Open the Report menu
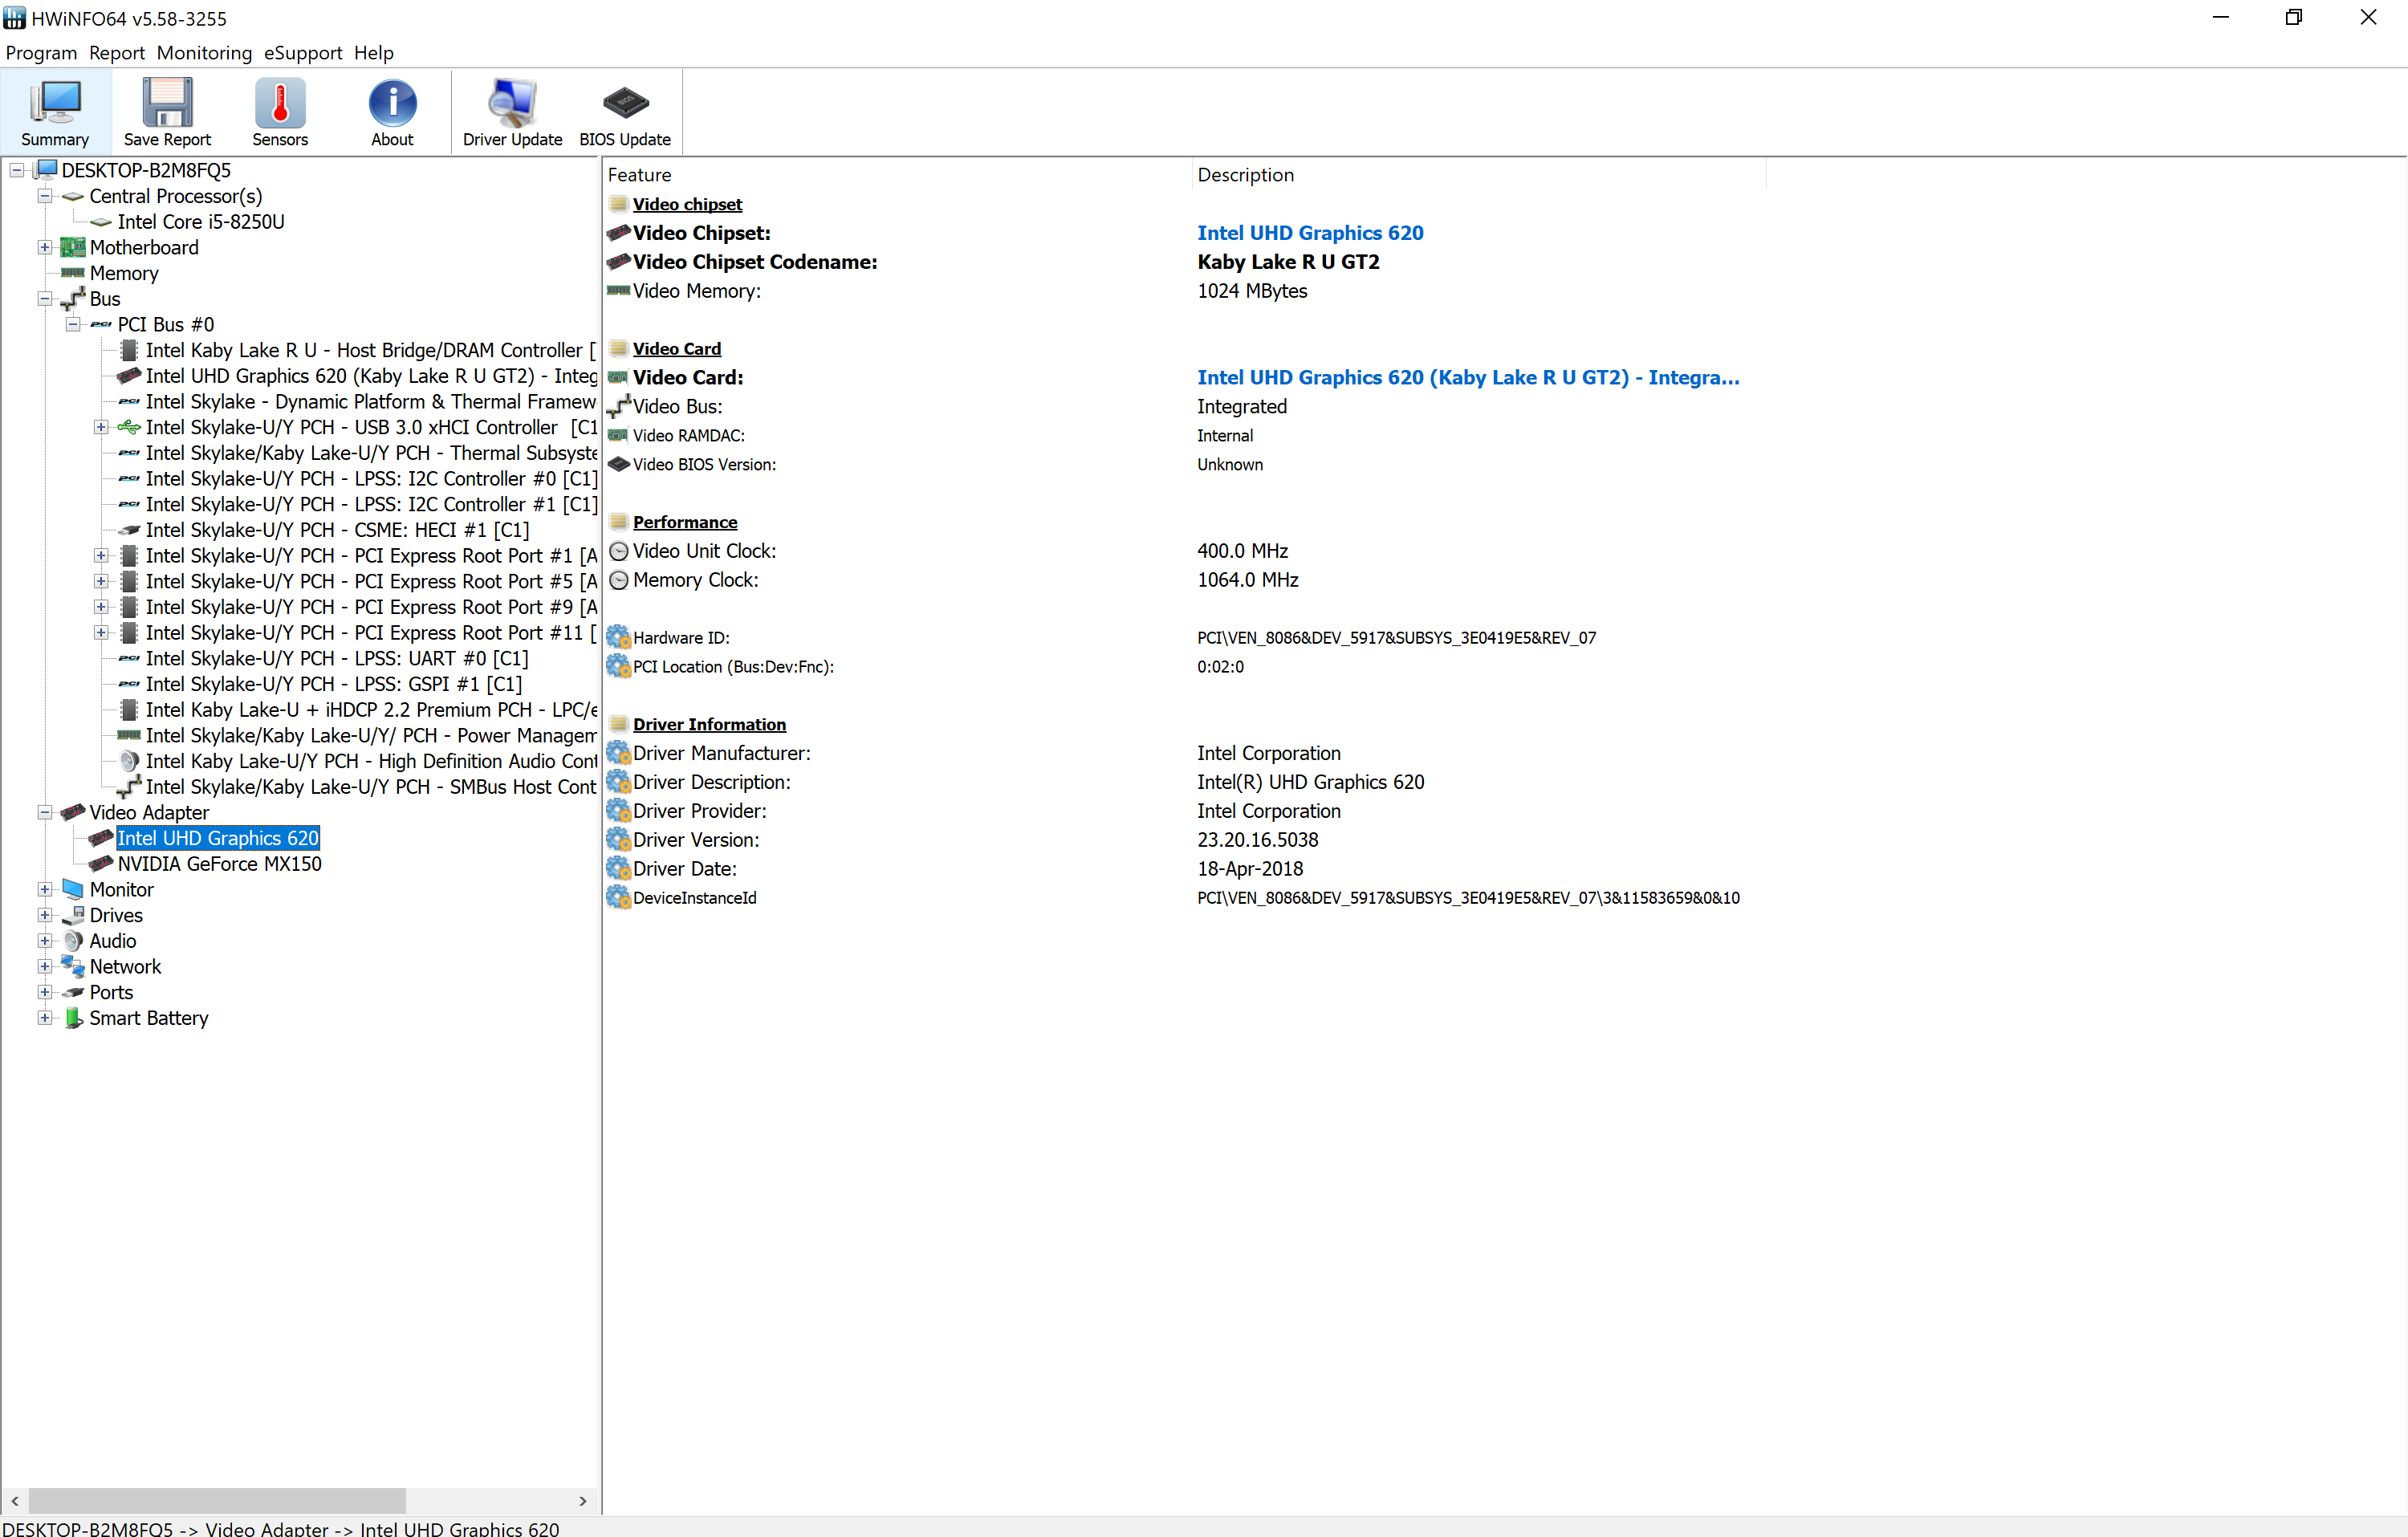This screenshot has height=1537, width=2408. coord(116,52)
